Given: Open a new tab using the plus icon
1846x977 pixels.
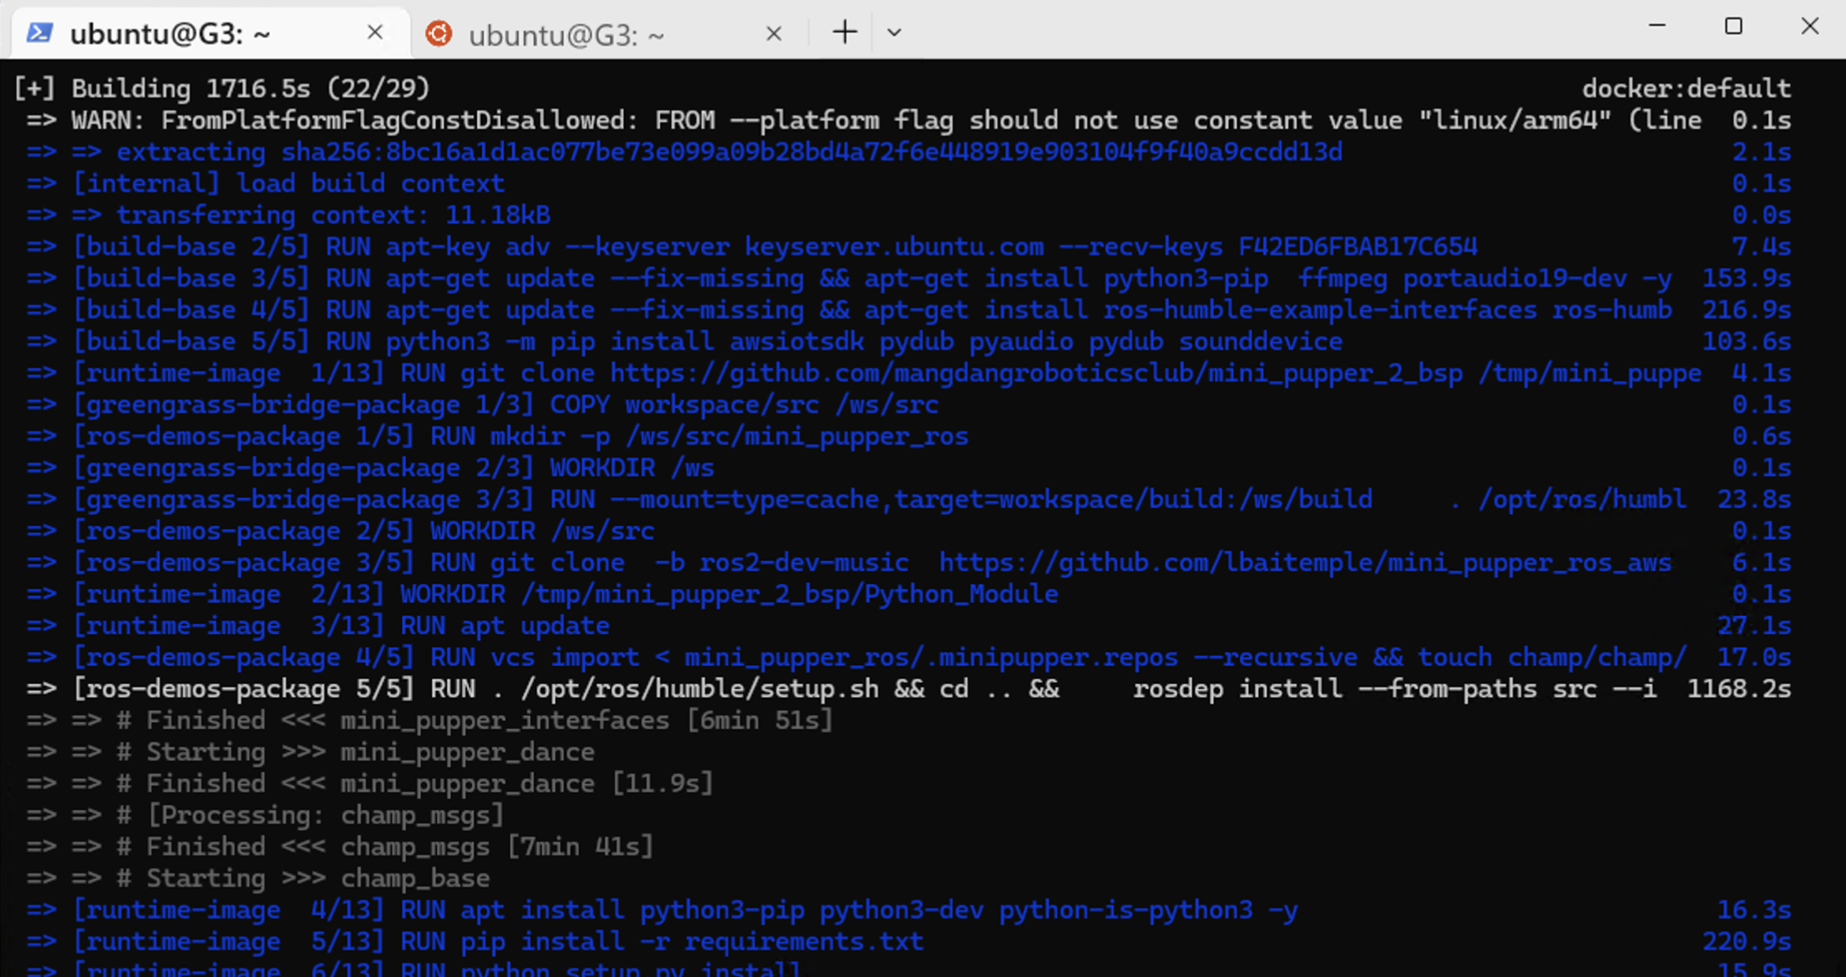Looking at the screenshot, I should (x=844, y=32).
